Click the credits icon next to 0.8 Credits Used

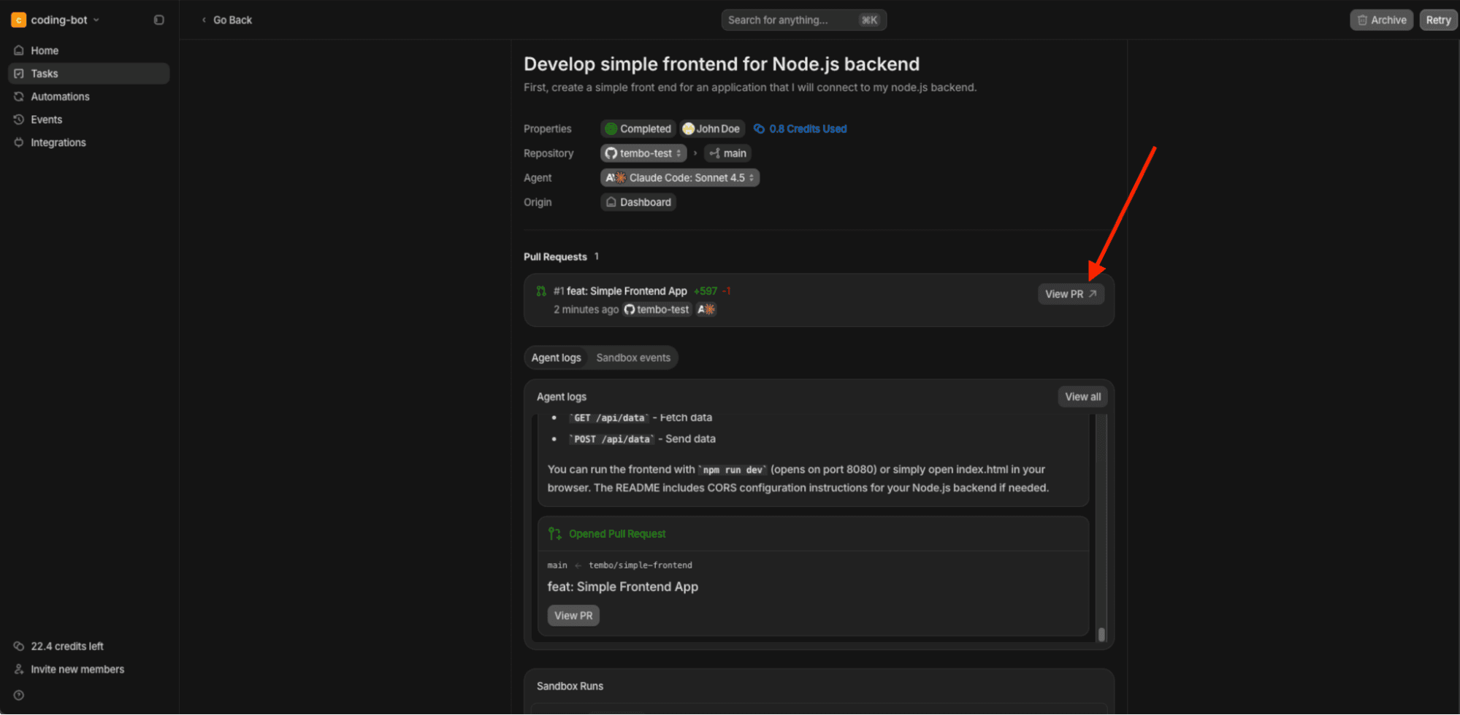point(757,128)
